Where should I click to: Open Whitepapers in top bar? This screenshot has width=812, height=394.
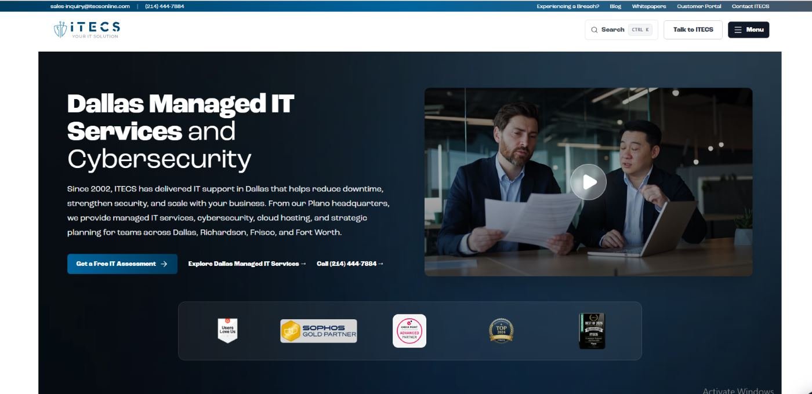[649, 6]
